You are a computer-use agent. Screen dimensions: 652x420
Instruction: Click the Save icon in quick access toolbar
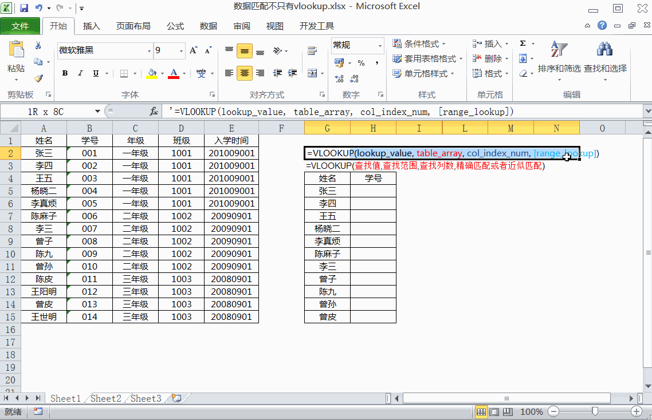coord(23,7)
